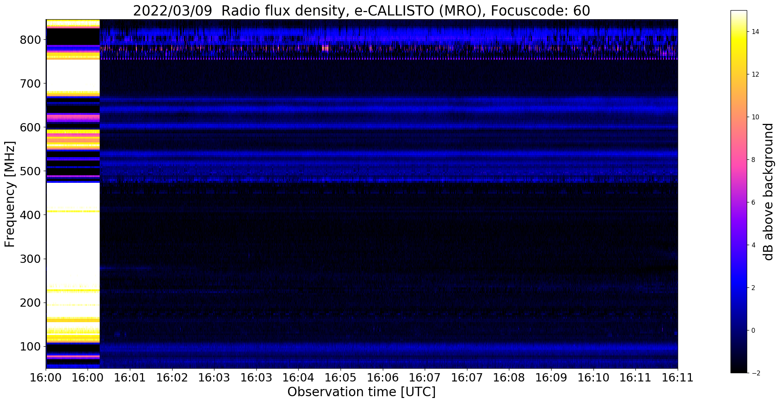Click the colorbar tick value 6
The height and width of the screenshot is (403, 780).
(x=753, y=202)
